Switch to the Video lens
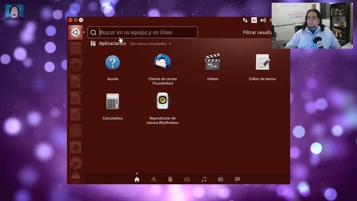This screenshot has height=201, width=357. (x=187, y=179)
